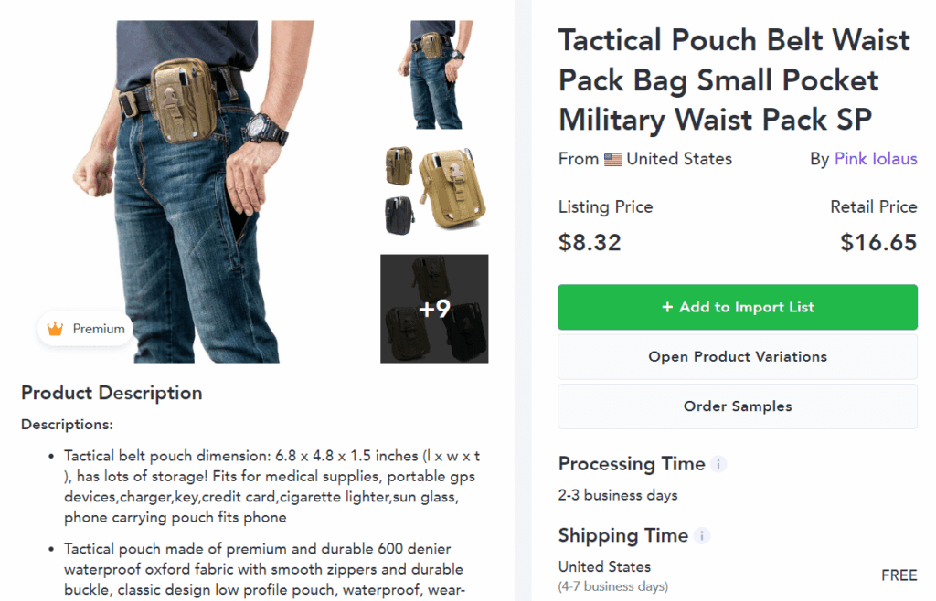Open the +9 more images thumbnail
Viewport: 936px width, 601px height.
(434, 308)
